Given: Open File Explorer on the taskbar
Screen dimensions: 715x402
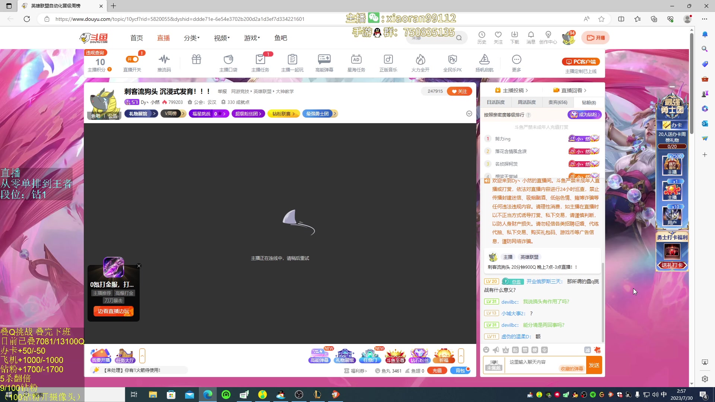Looking at the screenshot, I should point(153,395).
